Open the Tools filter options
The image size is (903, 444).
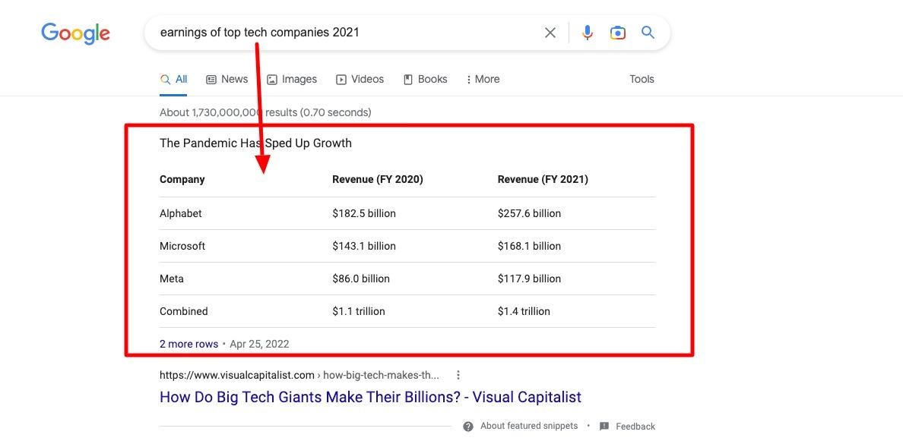[x=642, y=80]
